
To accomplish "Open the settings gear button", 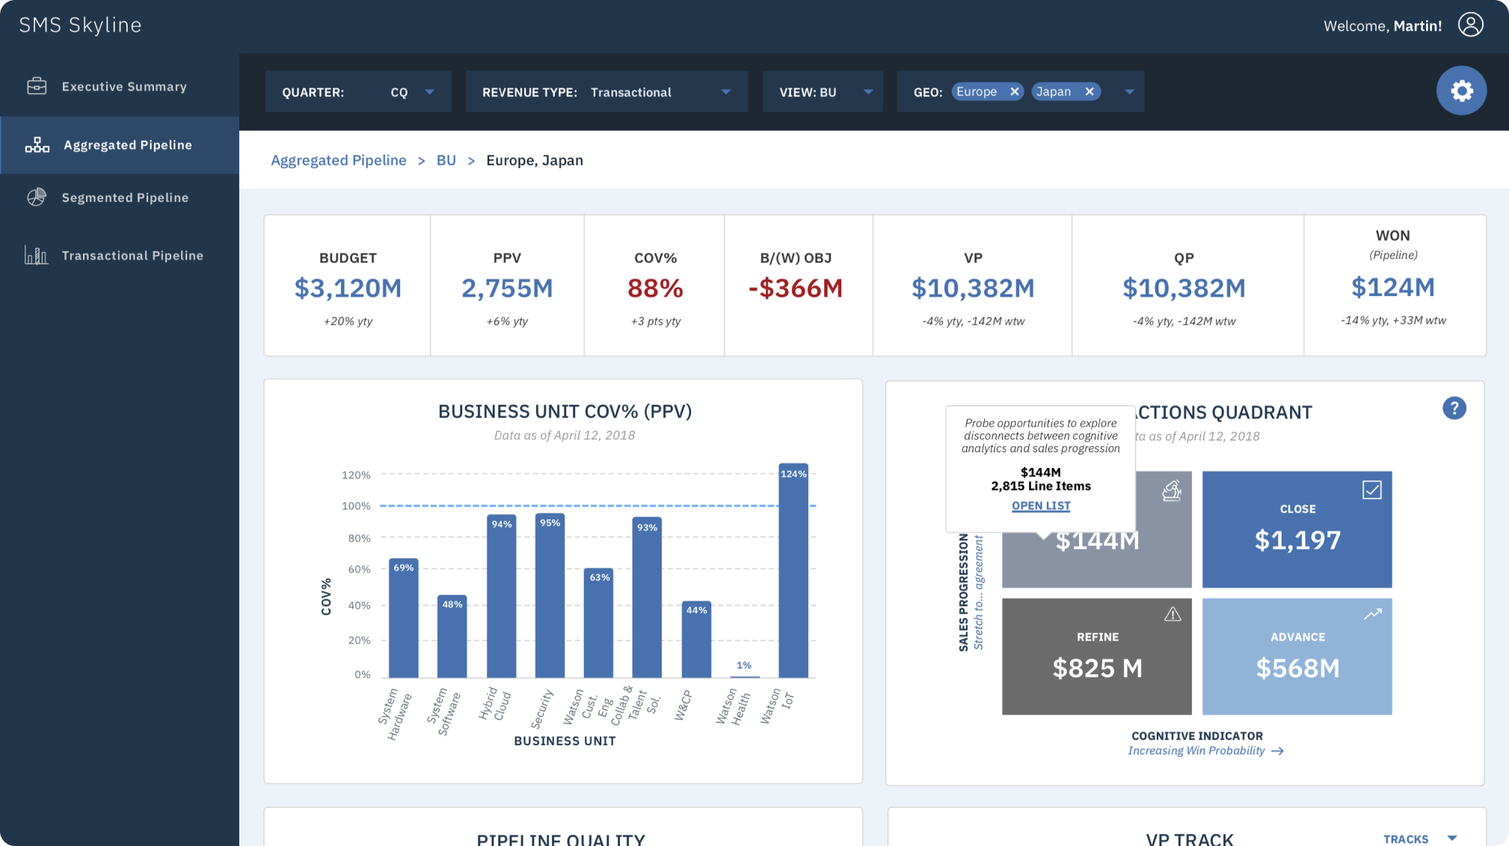I will 1461,91.
